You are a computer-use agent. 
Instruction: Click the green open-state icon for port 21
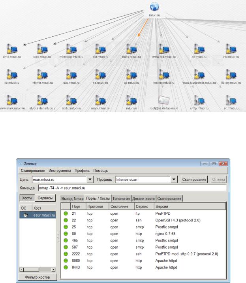(x=66, y=213)
